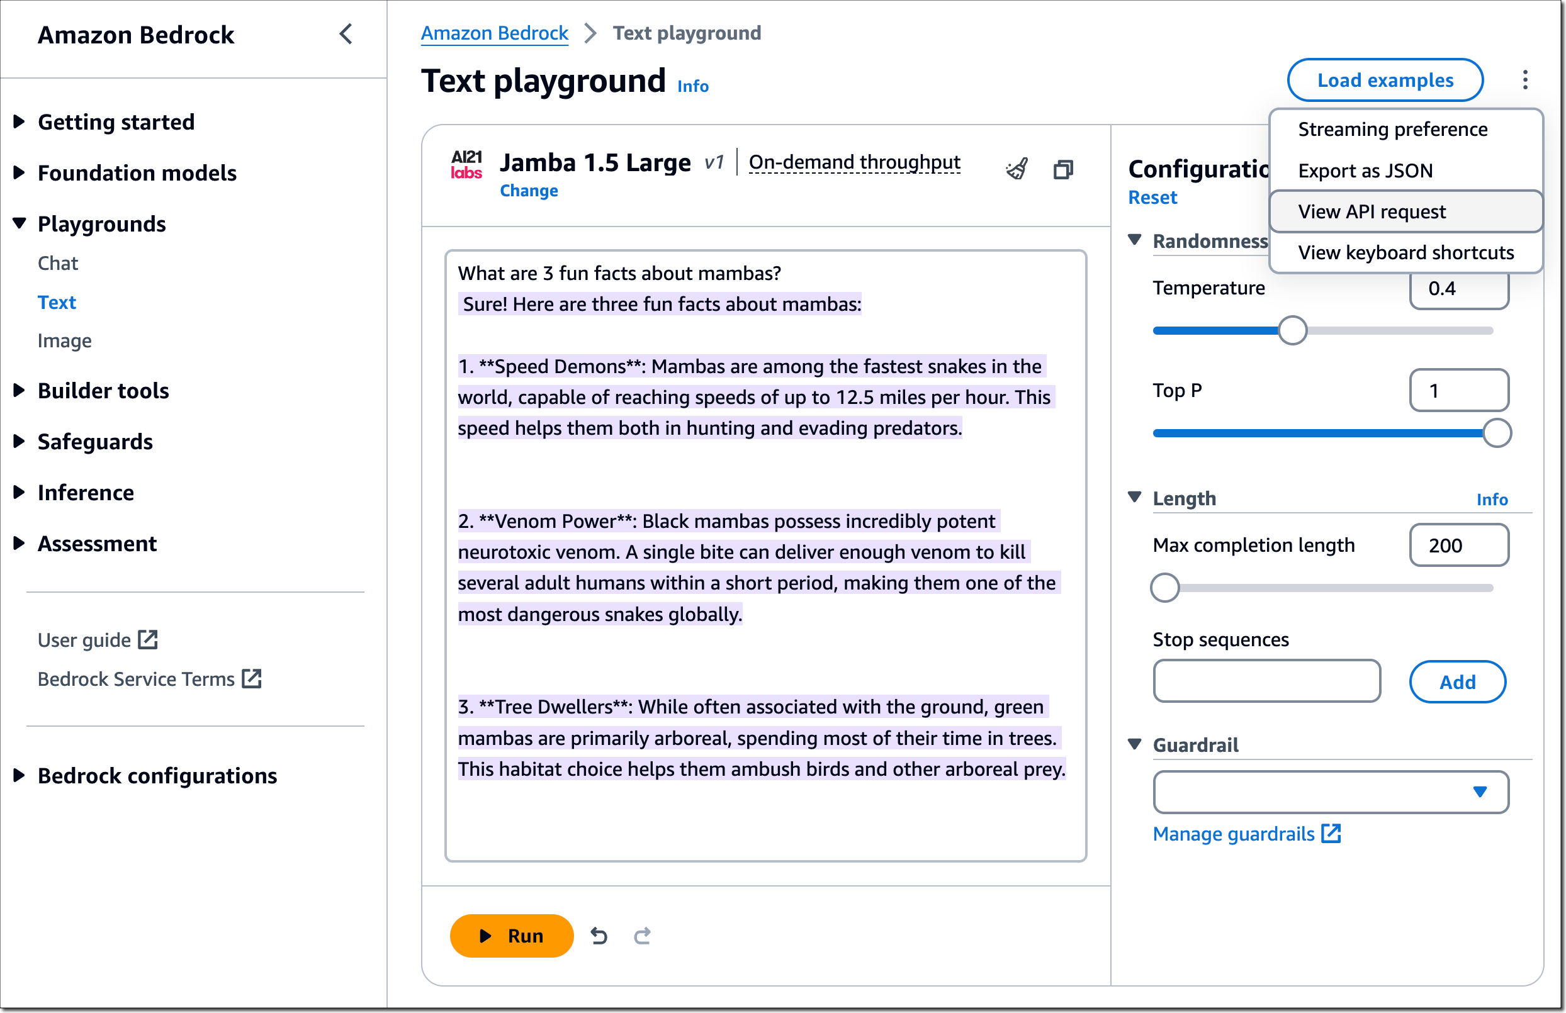The height and width of the screenshot is (1013, 1566).
Task: Collapse the Length configuration section
Action: [x=1134, y=498]
